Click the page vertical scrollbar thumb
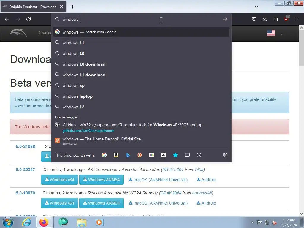The width and height of the screenshot is (304, 228). pos(301,48)
